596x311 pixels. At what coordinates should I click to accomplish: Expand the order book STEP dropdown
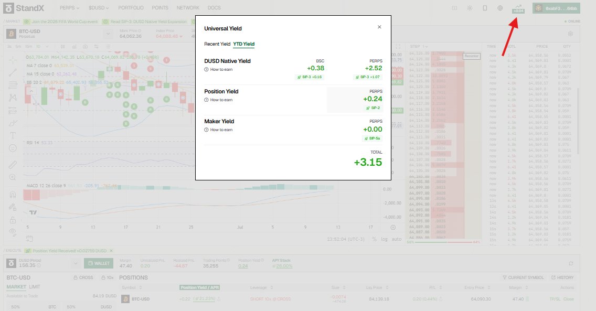[419, 47]
